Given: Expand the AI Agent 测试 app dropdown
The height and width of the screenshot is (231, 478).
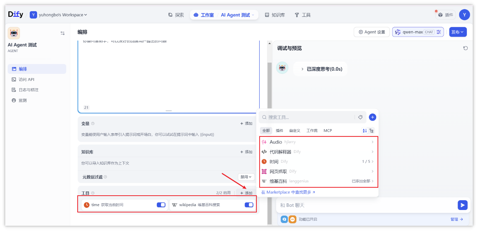Looking at the screenshot, I should (238, 15).
